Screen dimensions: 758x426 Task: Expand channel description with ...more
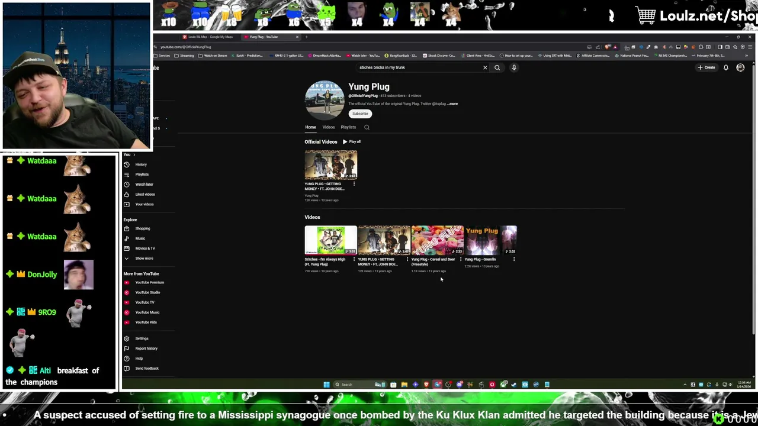[x=453, y=104]
